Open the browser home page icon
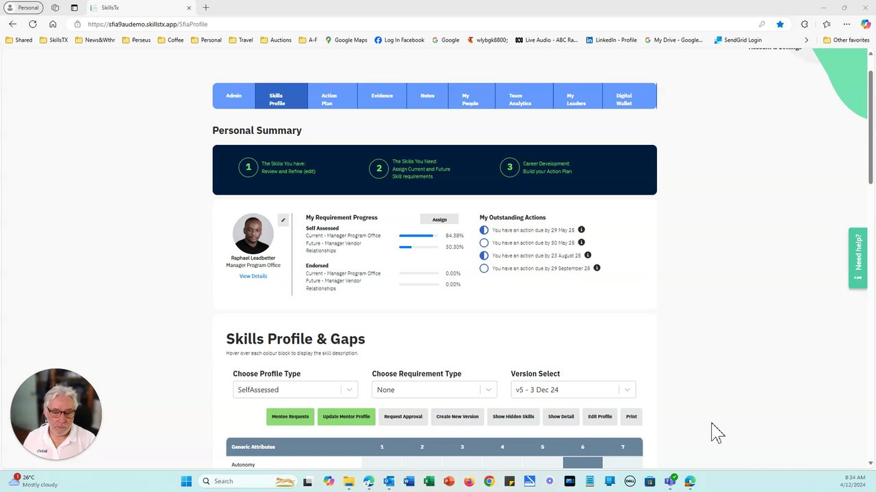 coord(53,24)
